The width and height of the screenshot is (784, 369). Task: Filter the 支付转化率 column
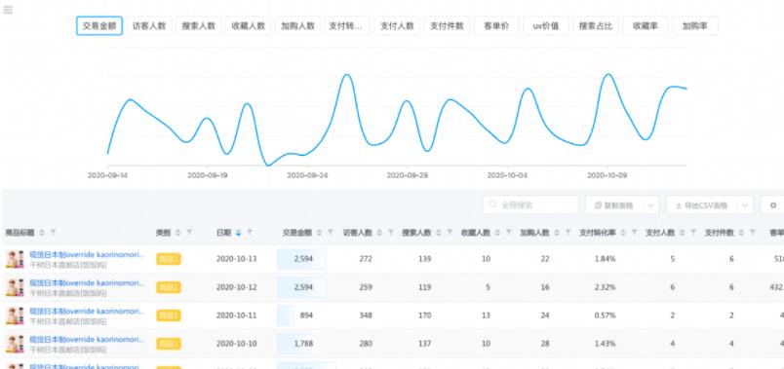click(634, 233)
